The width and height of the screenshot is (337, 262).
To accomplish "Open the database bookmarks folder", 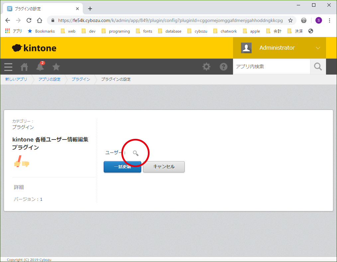I will 170,31.
